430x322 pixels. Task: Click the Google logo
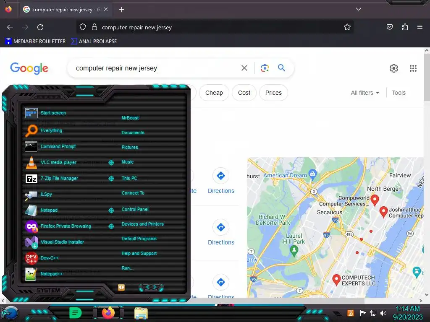pyautogui.click(x=29, y=68)
